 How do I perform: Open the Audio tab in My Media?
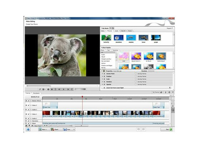pos(116,31)
